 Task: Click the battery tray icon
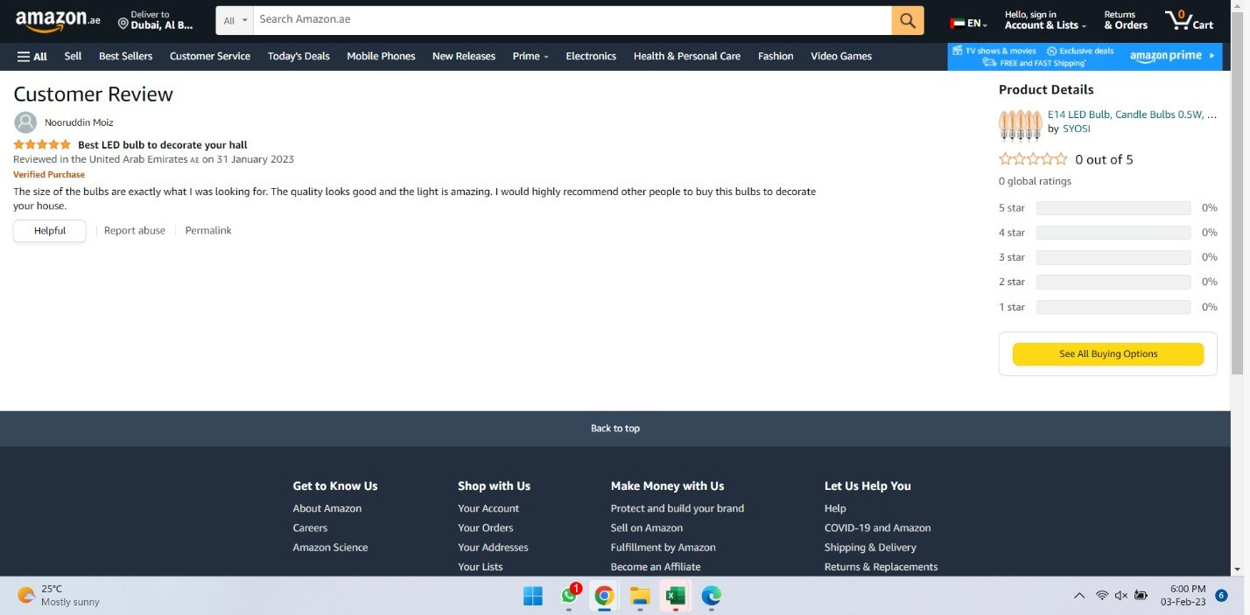pyautogui.click(x=1141, y=596)
